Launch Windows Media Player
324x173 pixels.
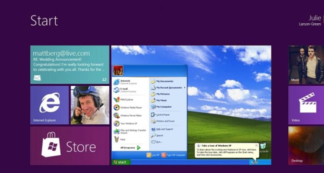(x=130, y=108)
